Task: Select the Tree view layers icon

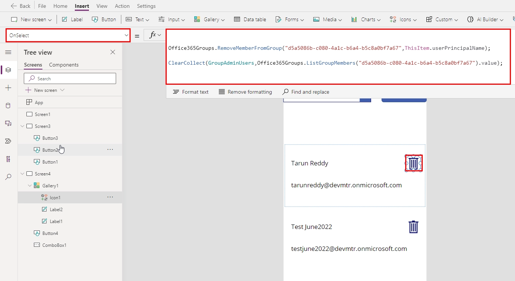Action: [x=8, y=70]
